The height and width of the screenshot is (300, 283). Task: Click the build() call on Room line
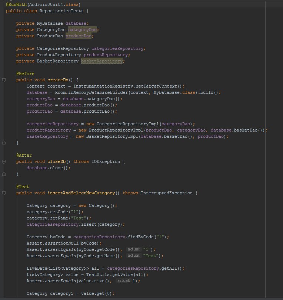point(209,93)
